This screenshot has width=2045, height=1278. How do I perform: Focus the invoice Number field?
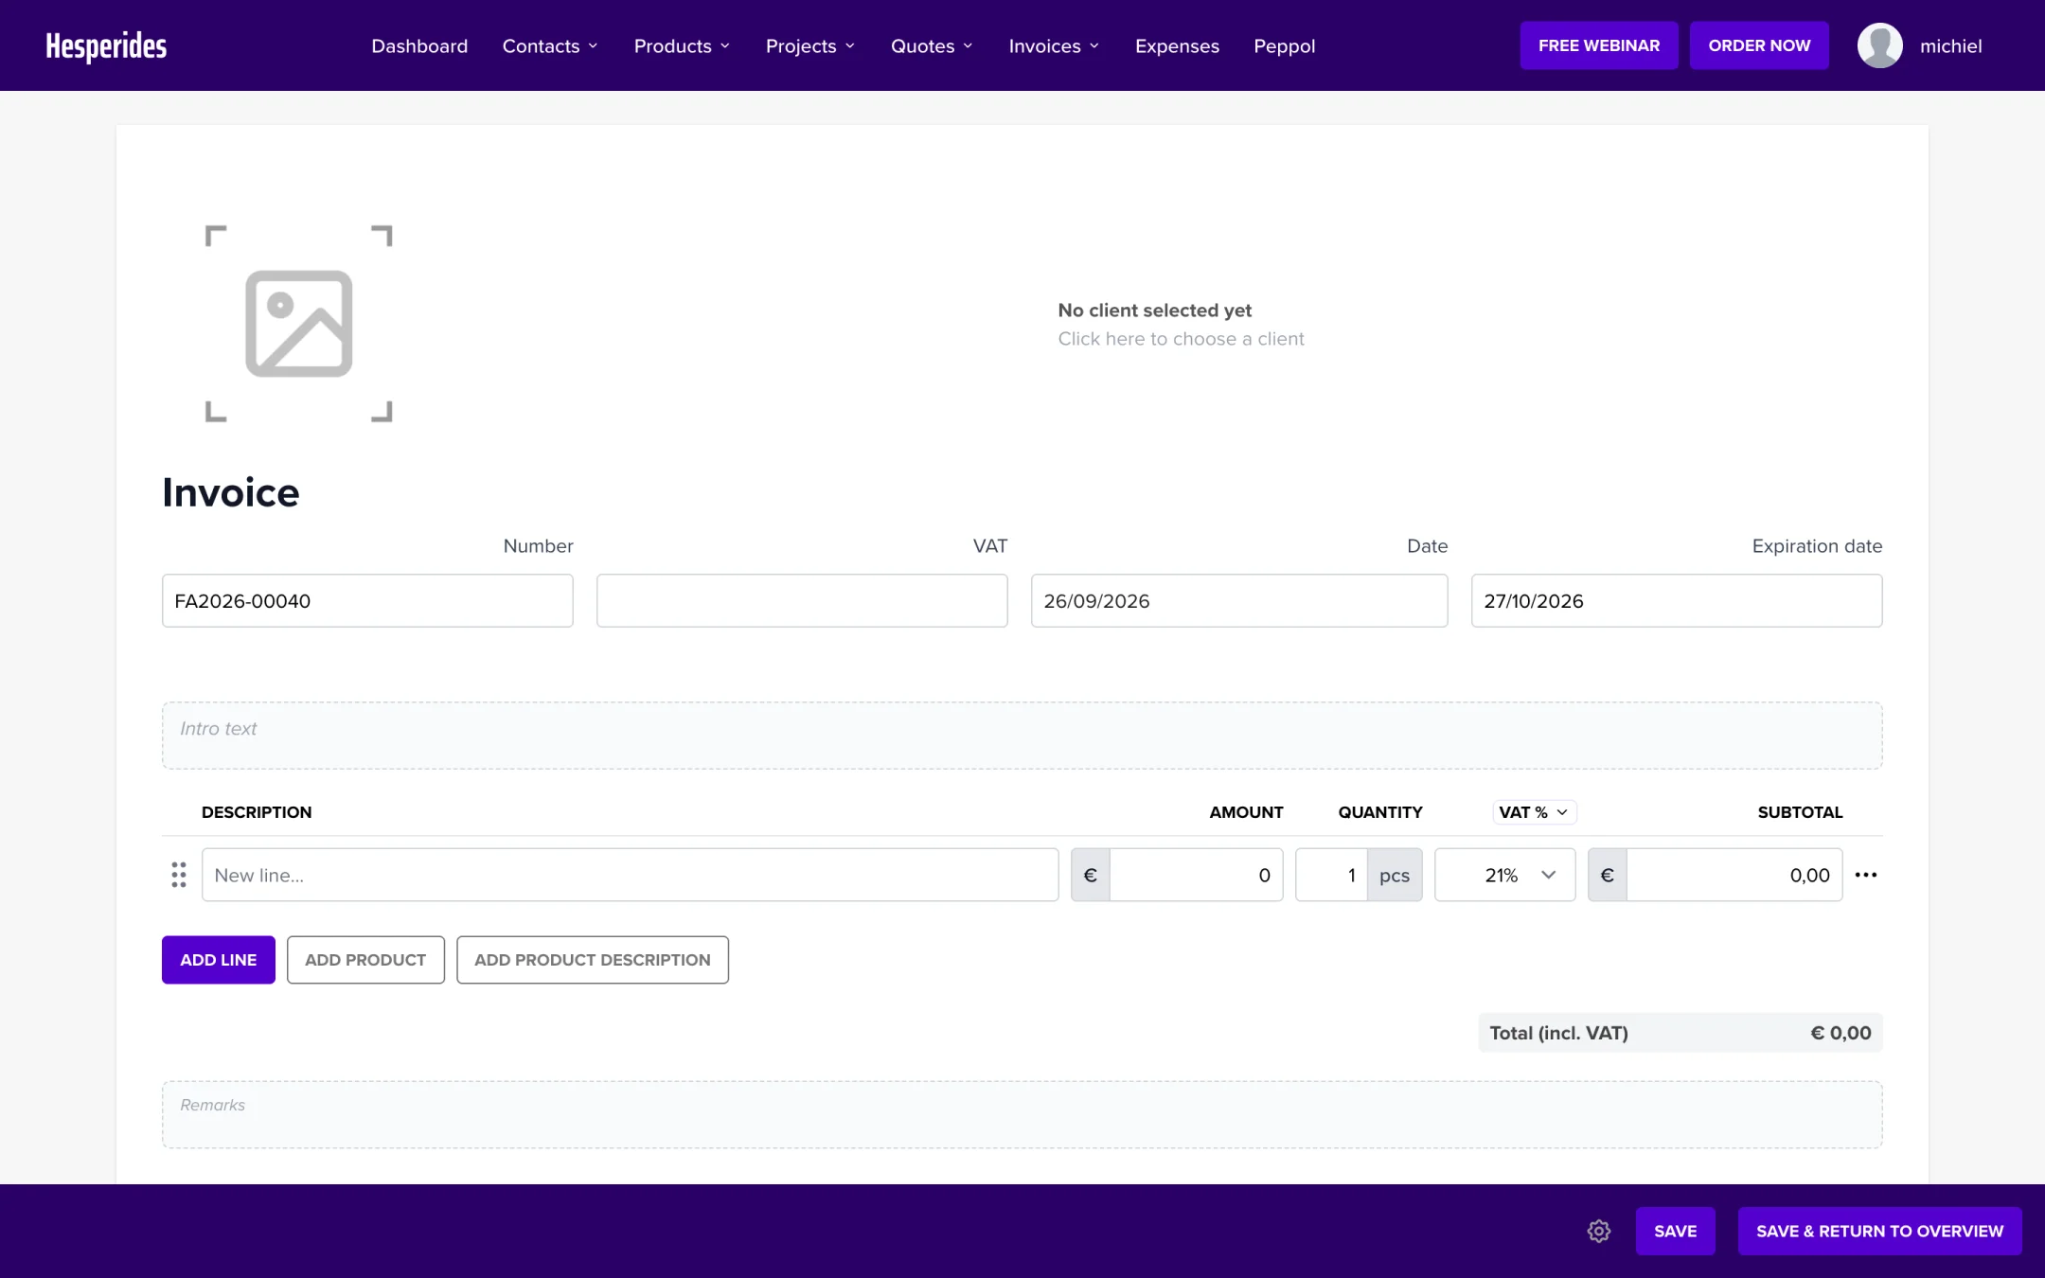pyautogui.click(x=367, y=600)
